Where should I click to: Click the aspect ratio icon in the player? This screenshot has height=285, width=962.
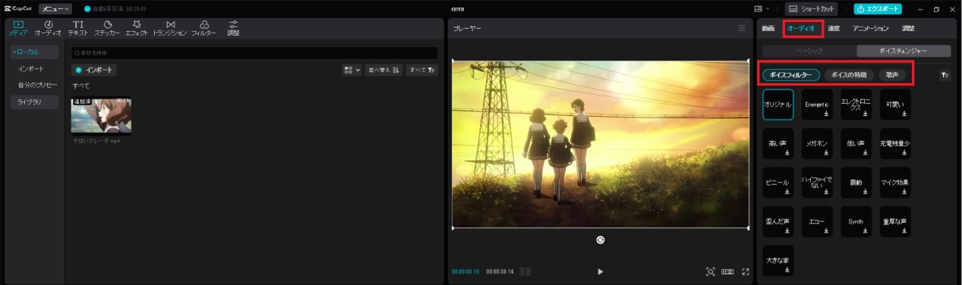tap(727, 271)
